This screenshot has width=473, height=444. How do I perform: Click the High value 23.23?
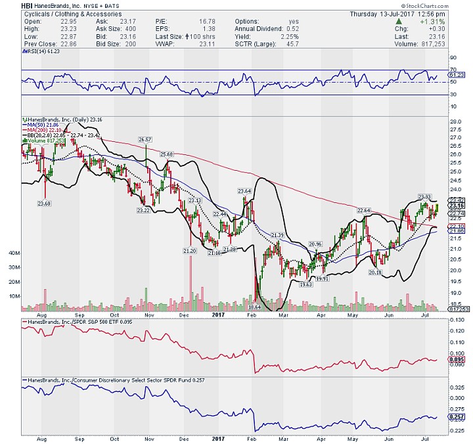(68, 29)
